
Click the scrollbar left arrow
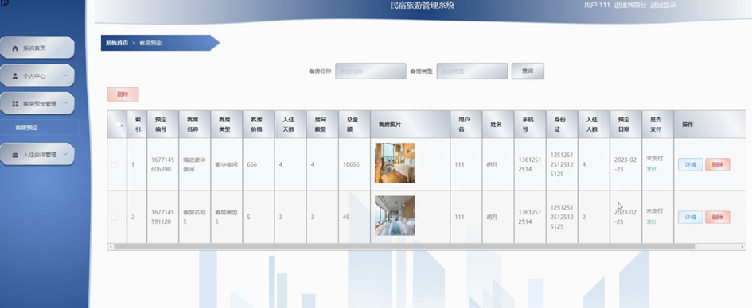(111, 247)
